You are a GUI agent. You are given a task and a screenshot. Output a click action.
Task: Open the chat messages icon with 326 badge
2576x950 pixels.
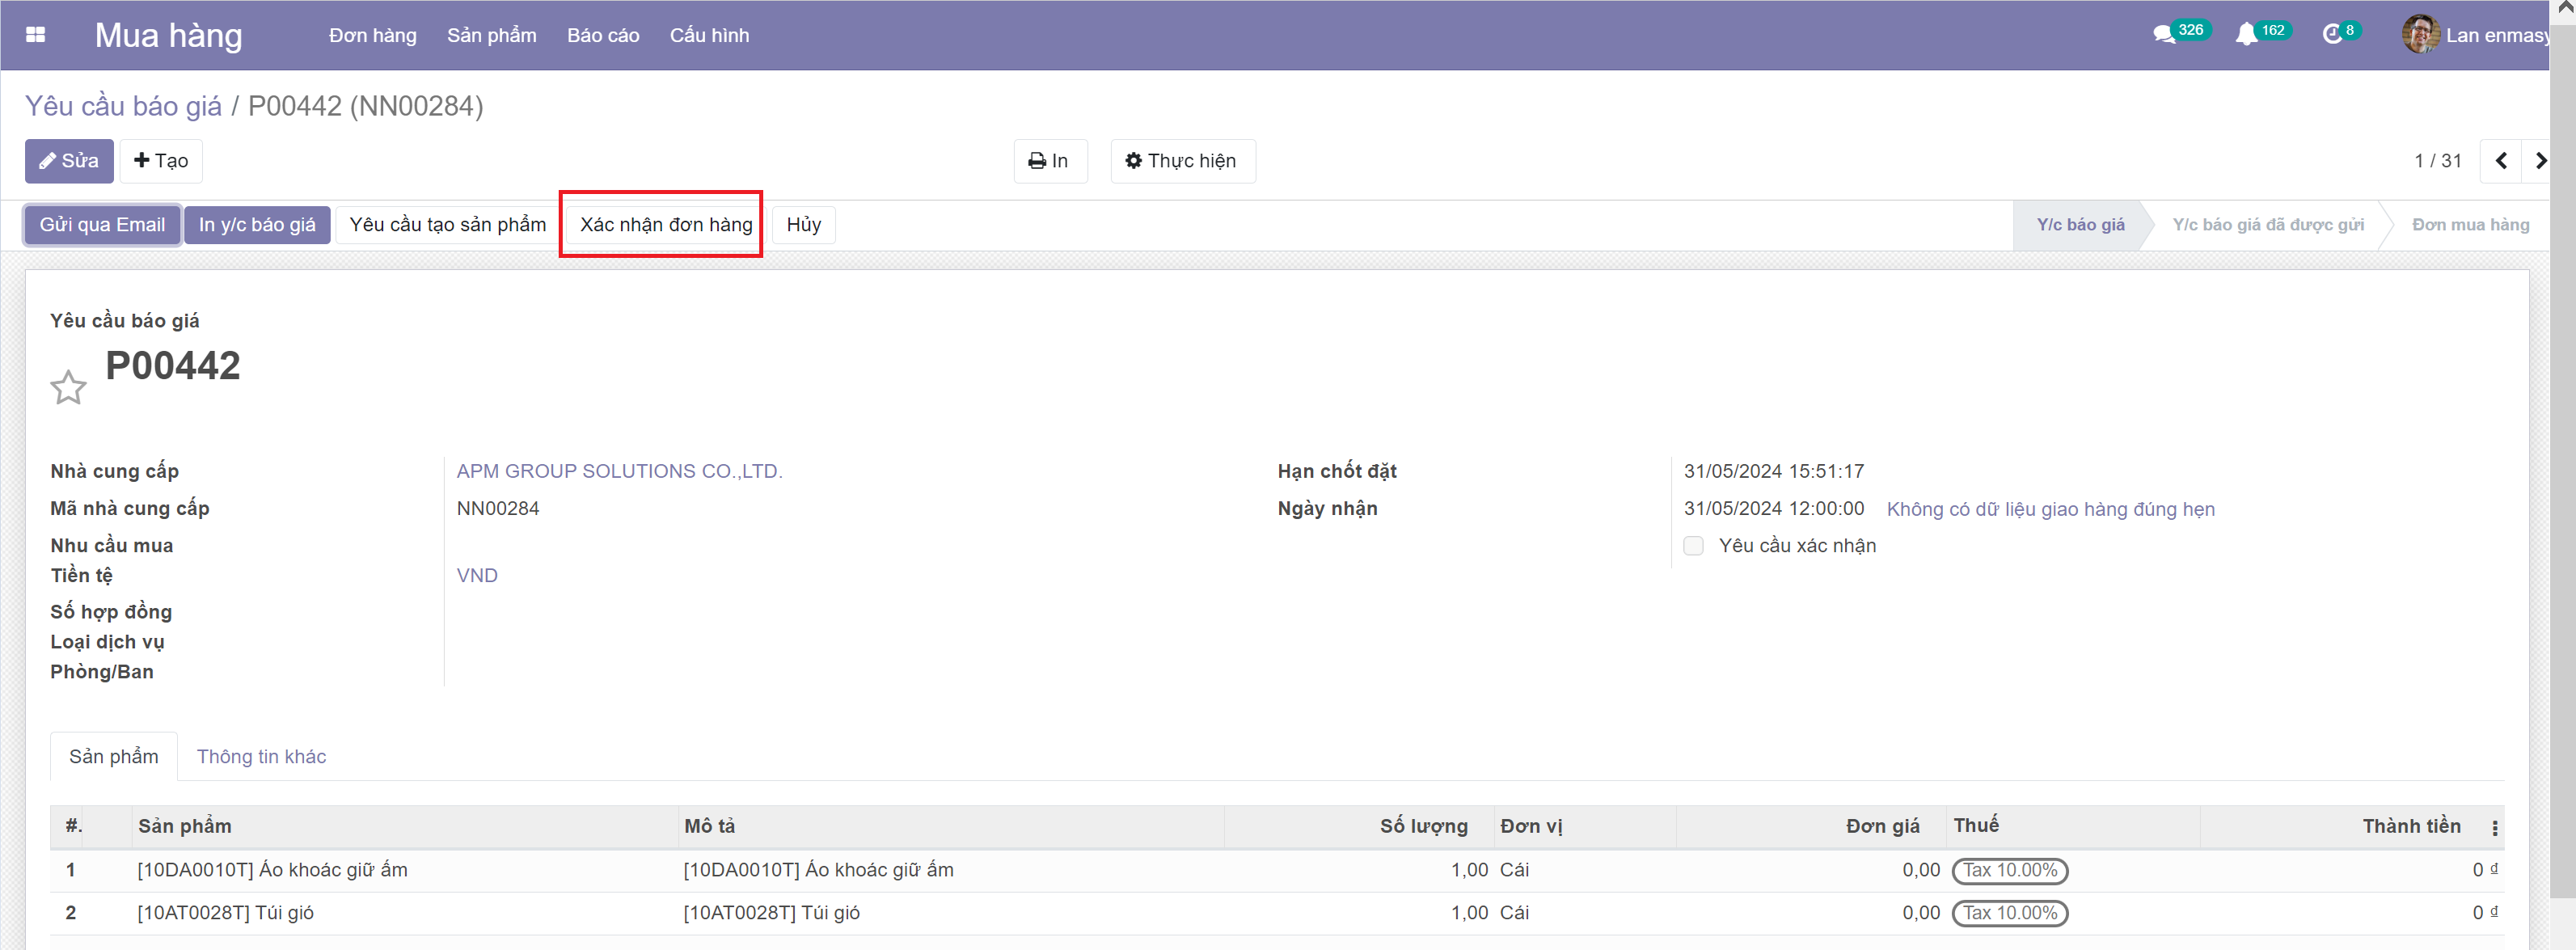tap(2164, 35)
